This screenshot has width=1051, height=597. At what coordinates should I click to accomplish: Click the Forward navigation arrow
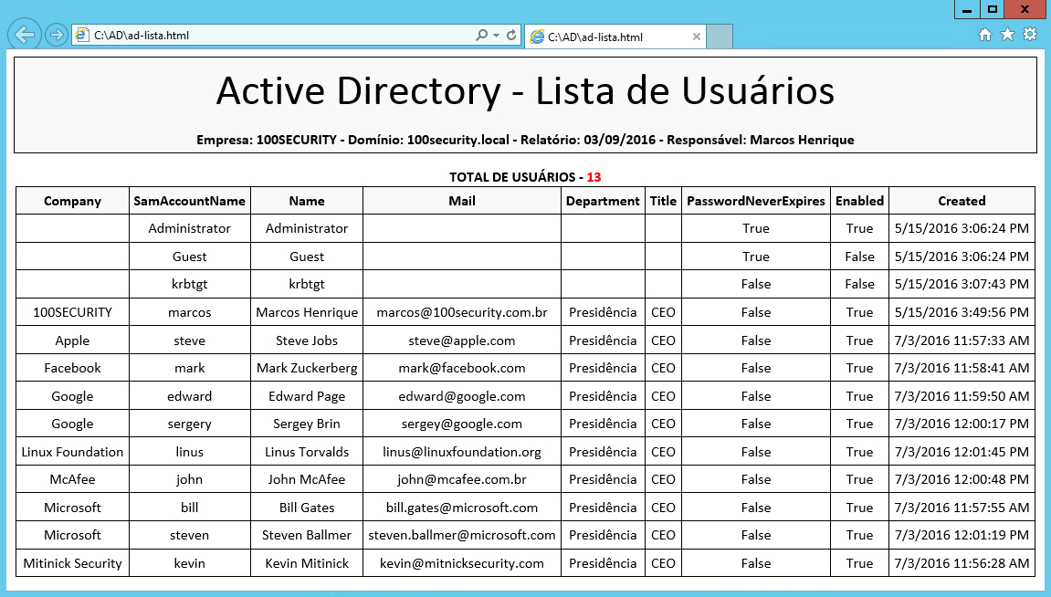[55, 35]
